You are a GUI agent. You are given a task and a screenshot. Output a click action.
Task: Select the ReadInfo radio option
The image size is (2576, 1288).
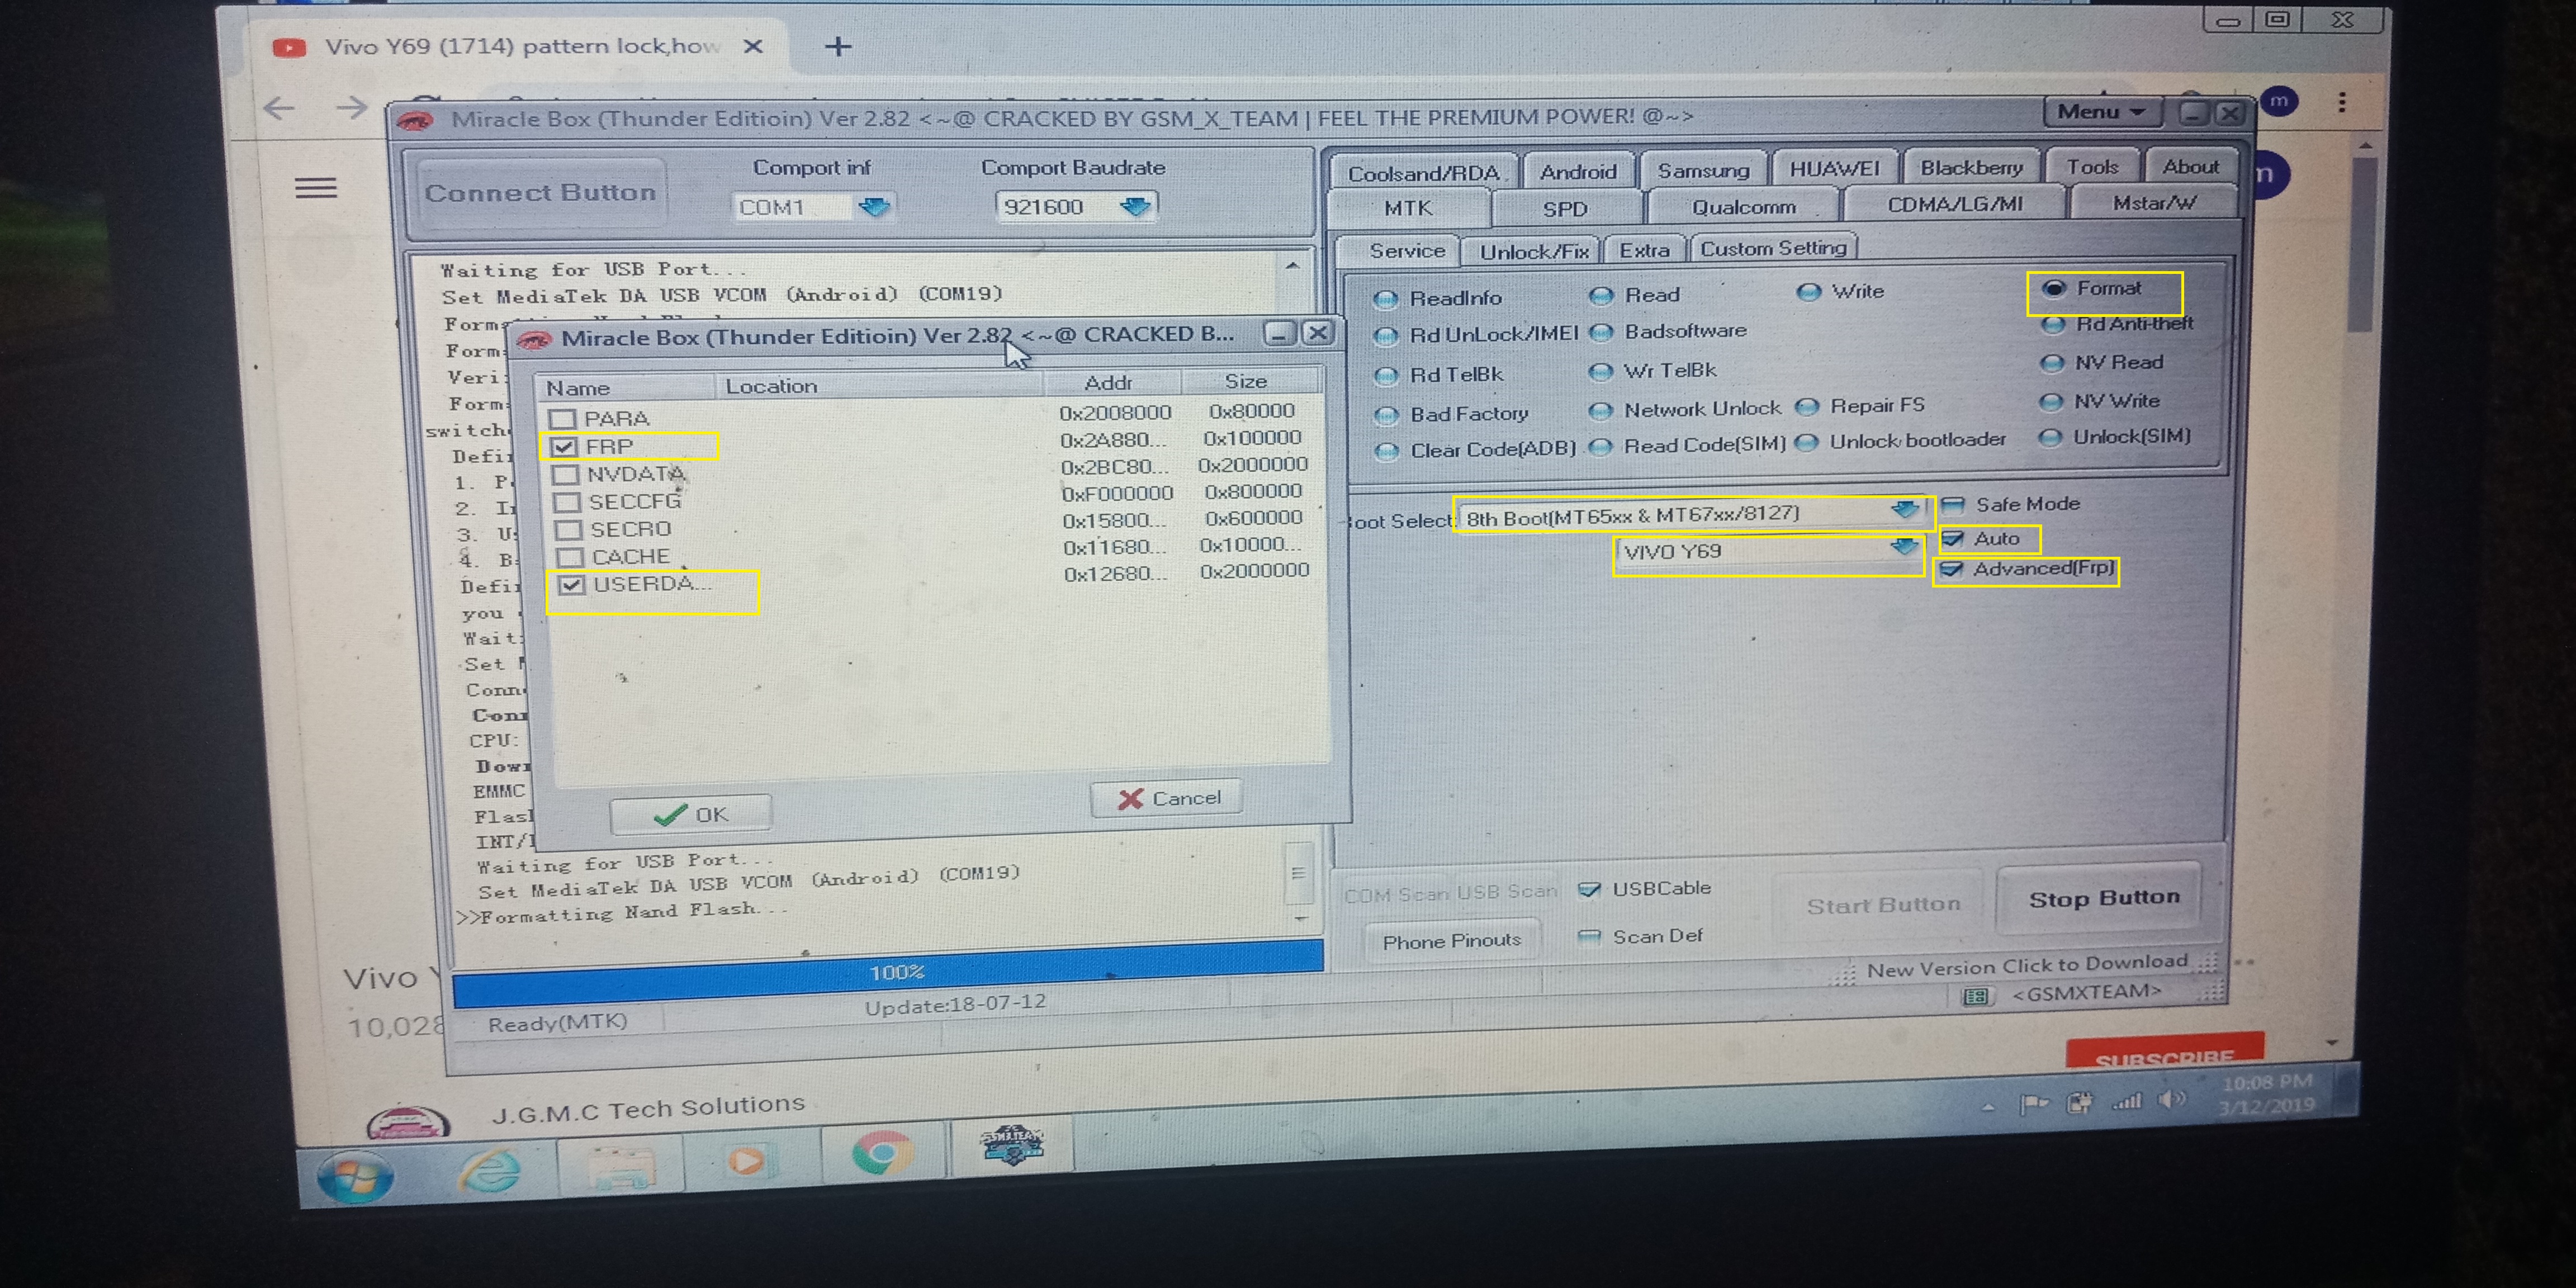click(x=1385, y=299)
